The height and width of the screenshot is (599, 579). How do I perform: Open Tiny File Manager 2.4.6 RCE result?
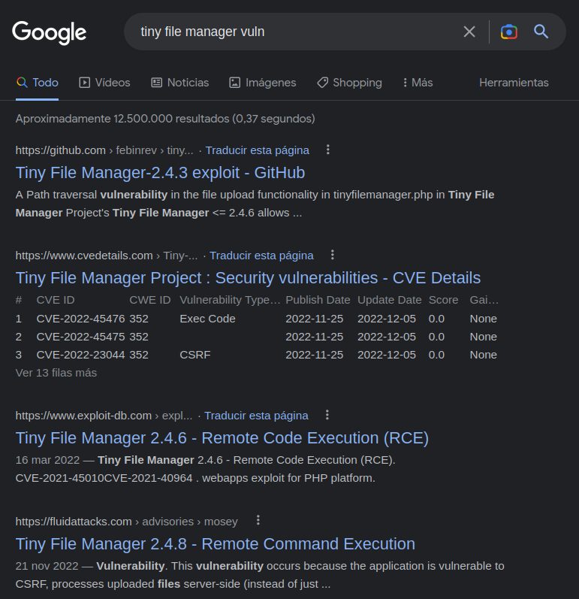(x=222, y=438)
